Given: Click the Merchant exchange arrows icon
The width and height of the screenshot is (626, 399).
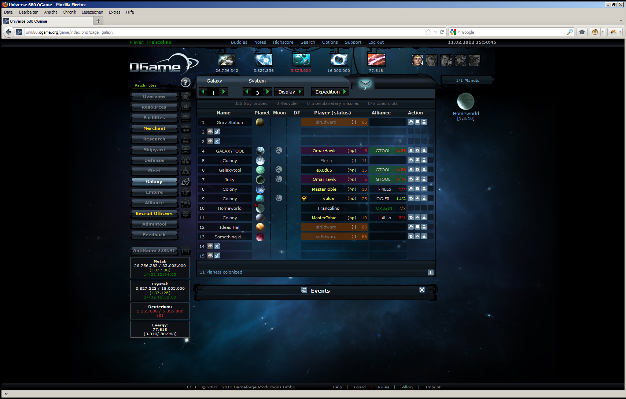Looking at the screenshot, I should (186, 128).
